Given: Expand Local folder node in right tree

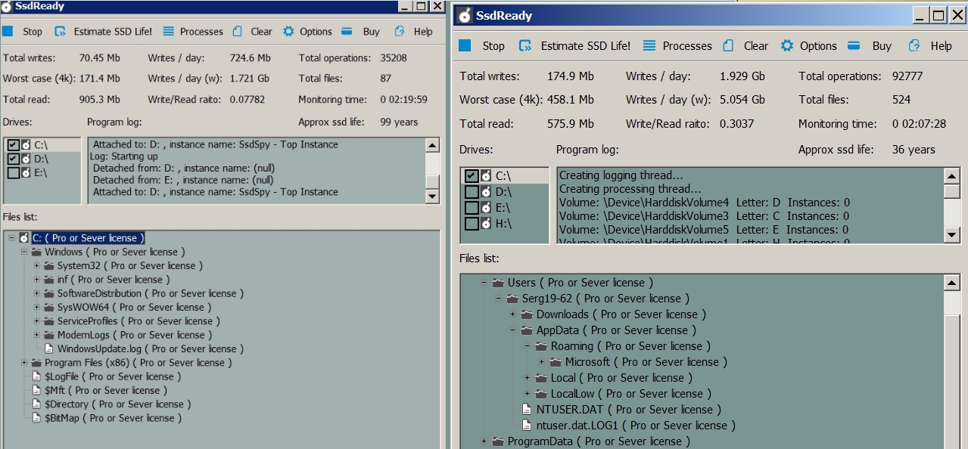Looking at the screenshot, I should (x=528, y=378).
